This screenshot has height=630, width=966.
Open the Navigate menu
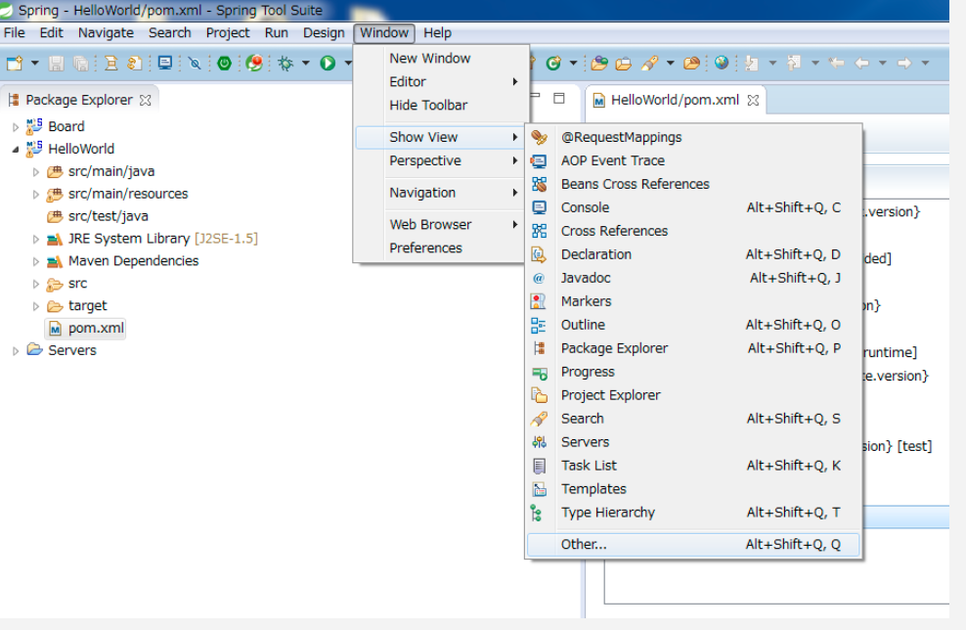(x=106, y=32)
